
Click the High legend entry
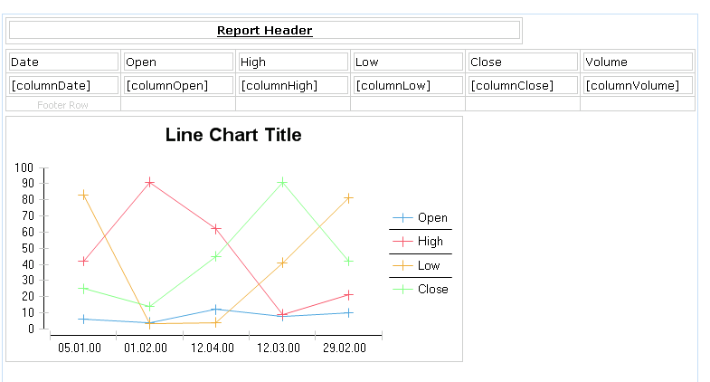[418, 242]
